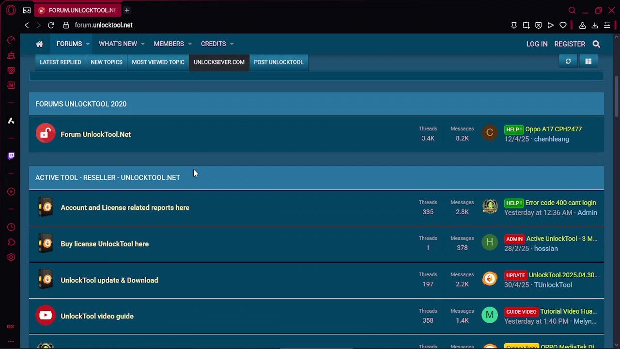
Task: Open GX Cleaner icon in sidebar
Action: click(x=11, y=56)
